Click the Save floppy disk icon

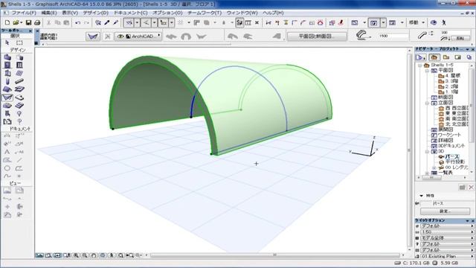28,23
